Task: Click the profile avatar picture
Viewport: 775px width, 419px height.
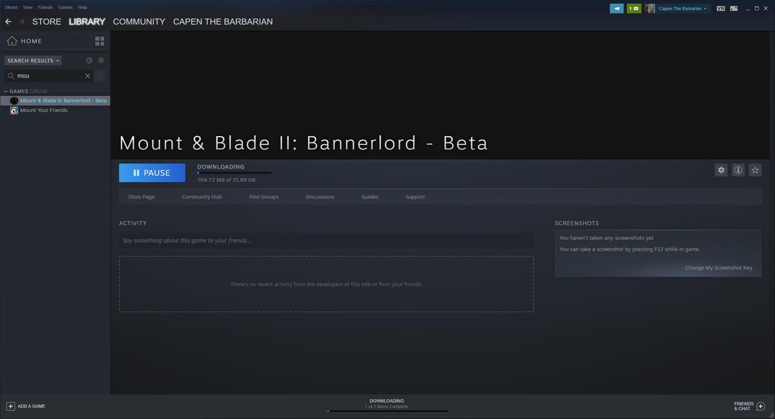Action: coord(650,8)
